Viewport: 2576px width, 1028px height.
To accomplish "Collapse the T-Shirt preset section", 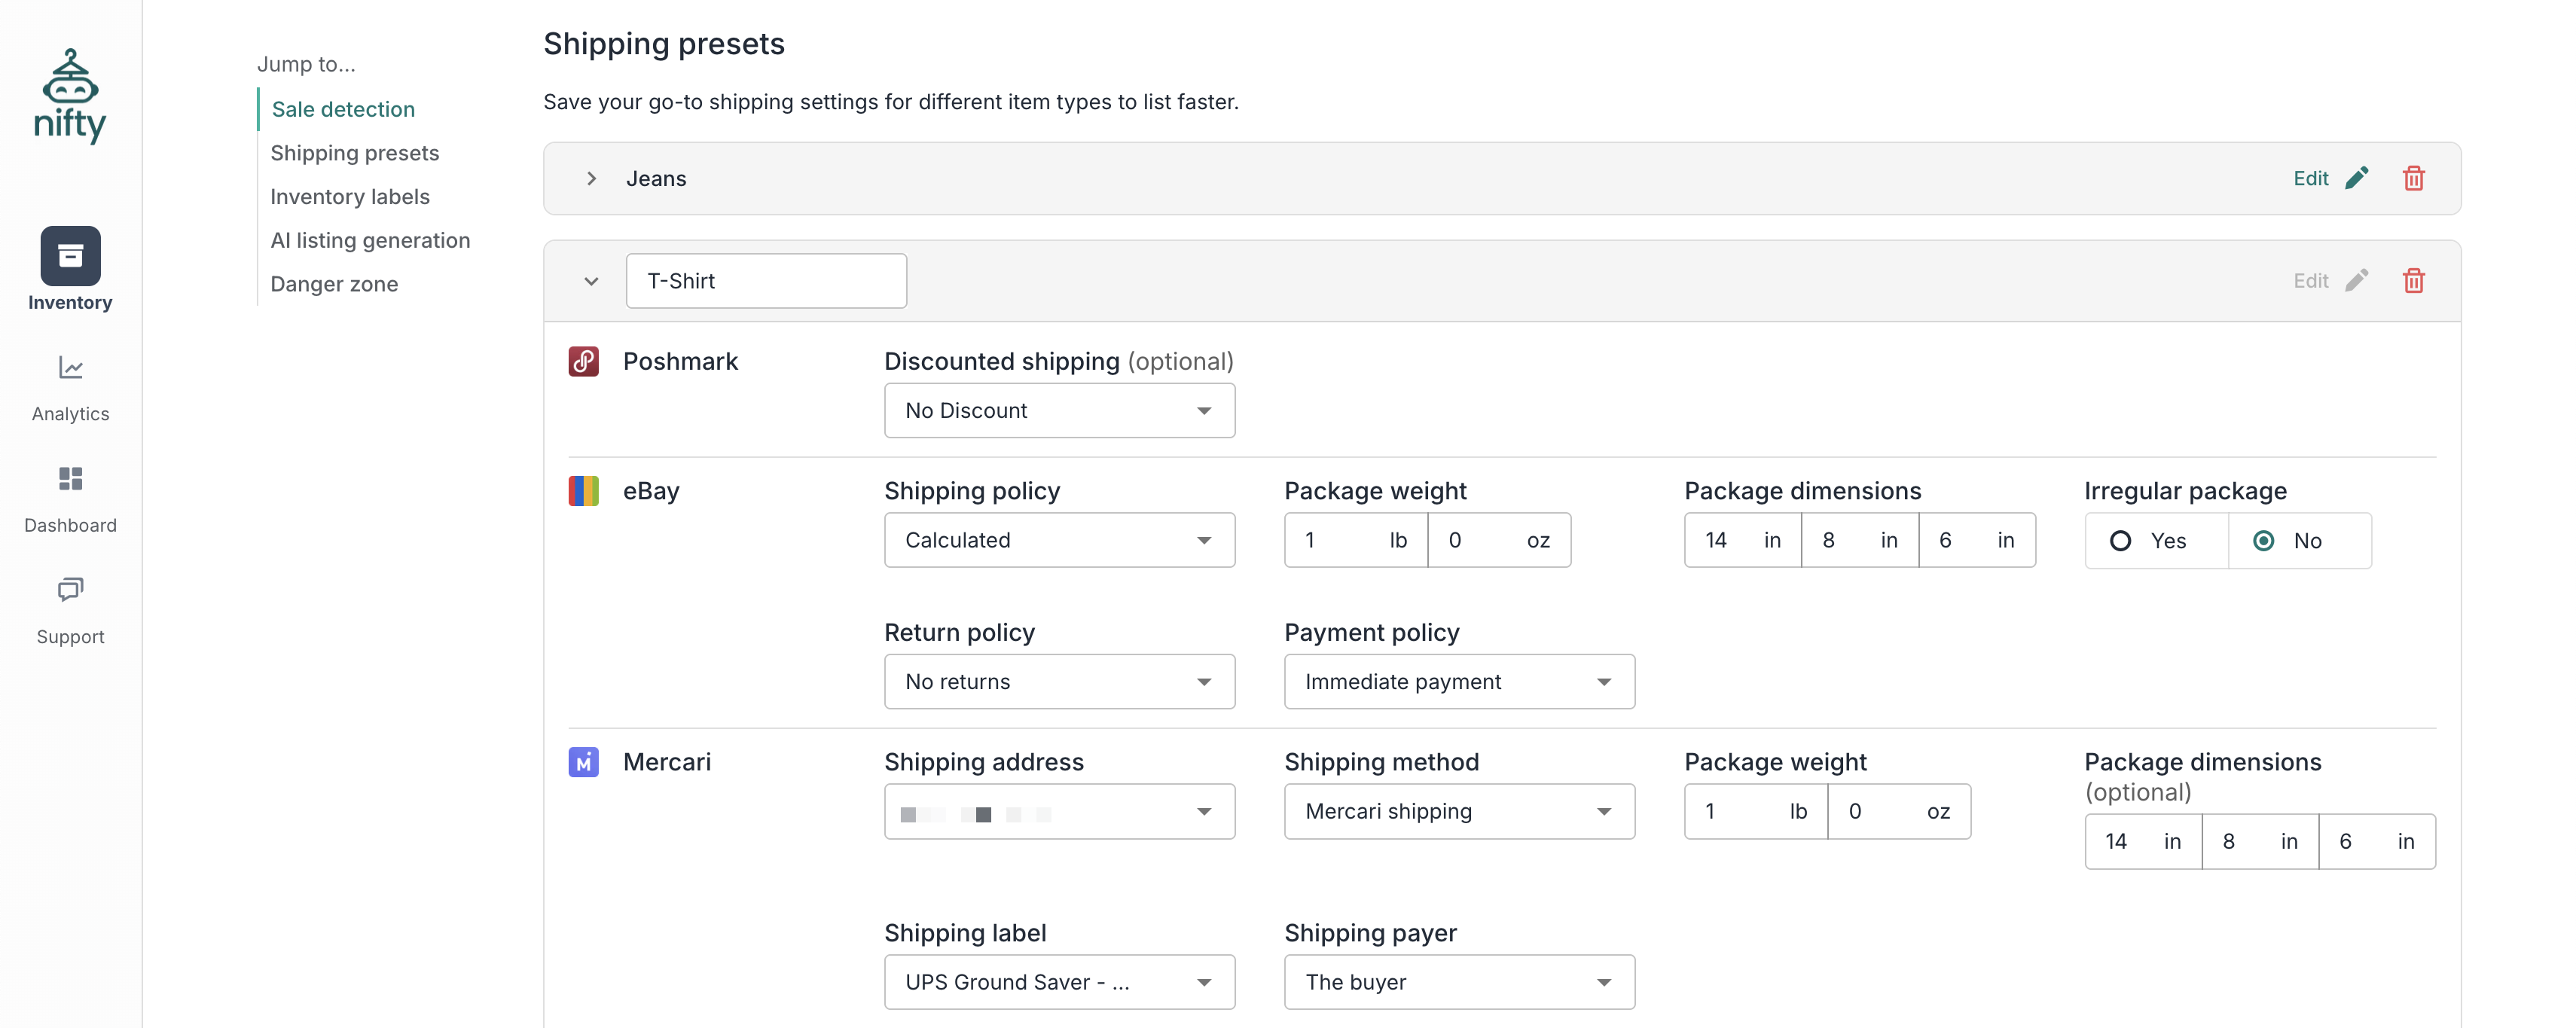I will click(591, 281).
